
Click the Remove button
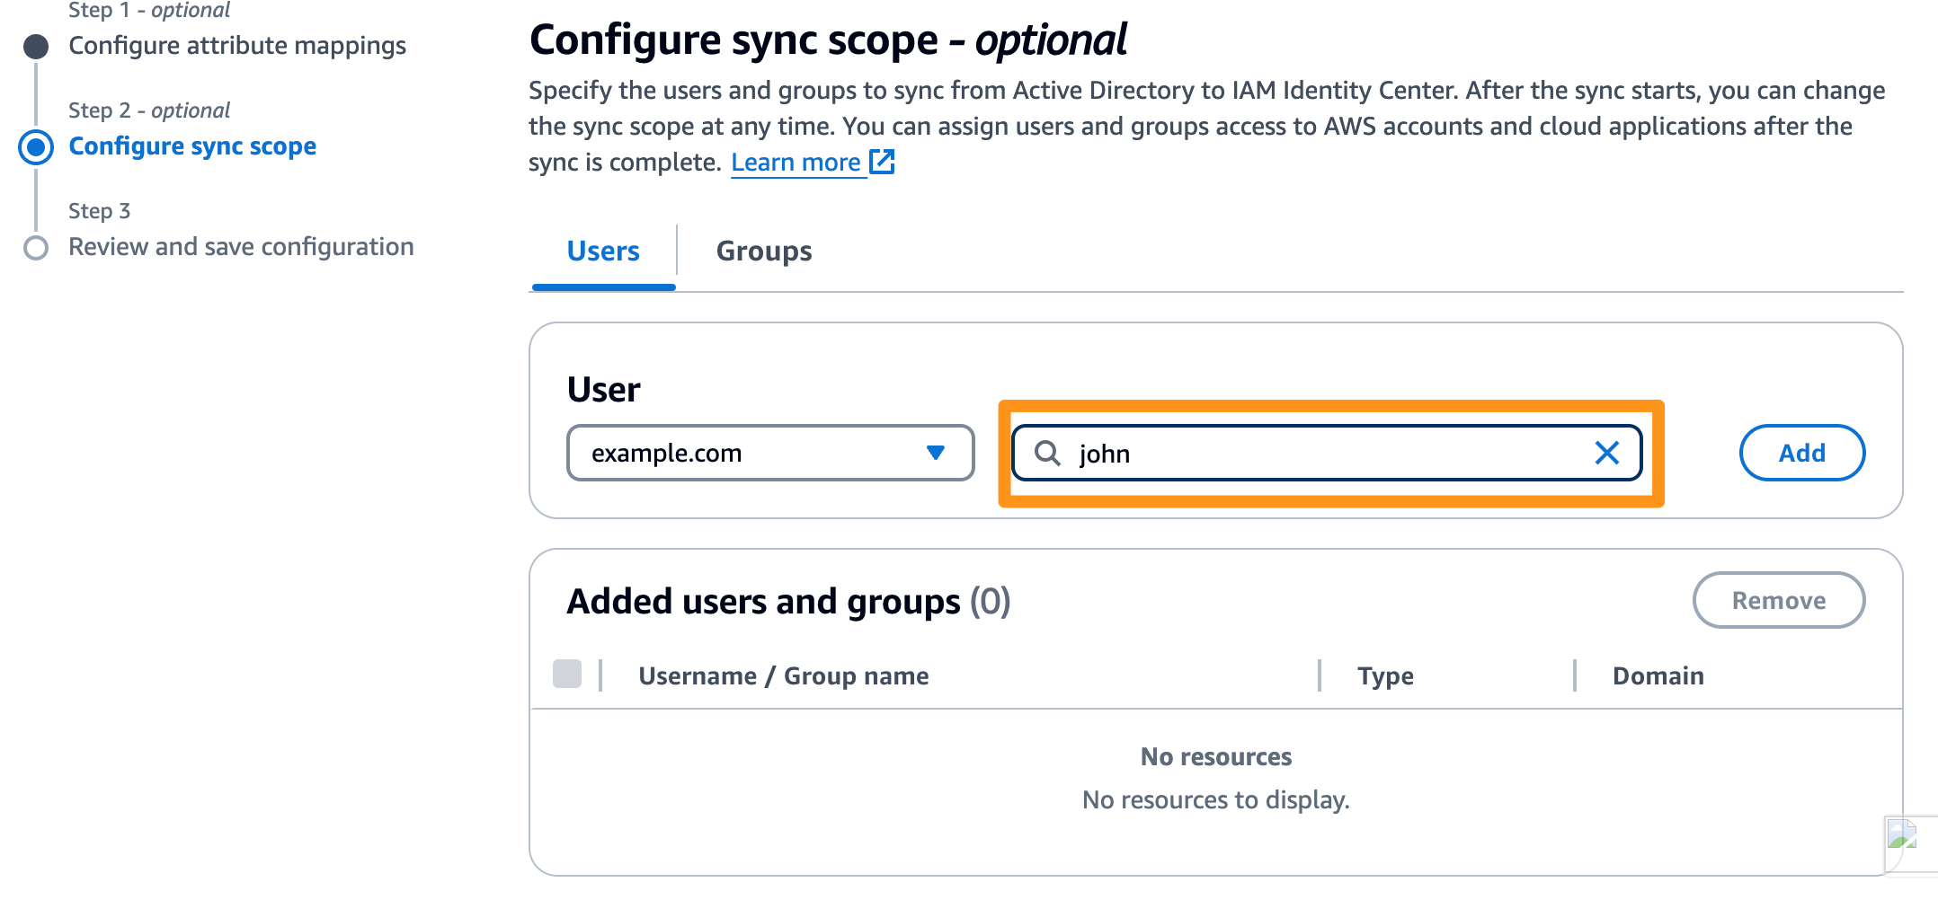pos(1779,600)
